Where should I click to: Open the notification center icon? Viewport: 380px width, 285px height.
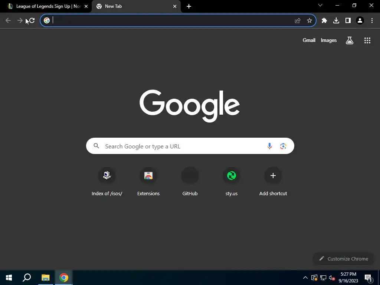click(368, 278)
